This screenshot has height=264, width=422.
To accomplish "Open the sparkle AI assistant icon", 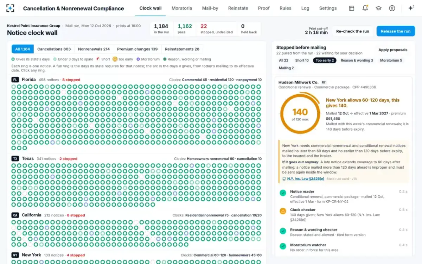I will pyautogui.click(x=411, y=8).
